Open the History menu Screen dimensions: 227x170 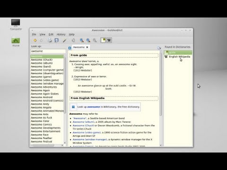(61, 34)
